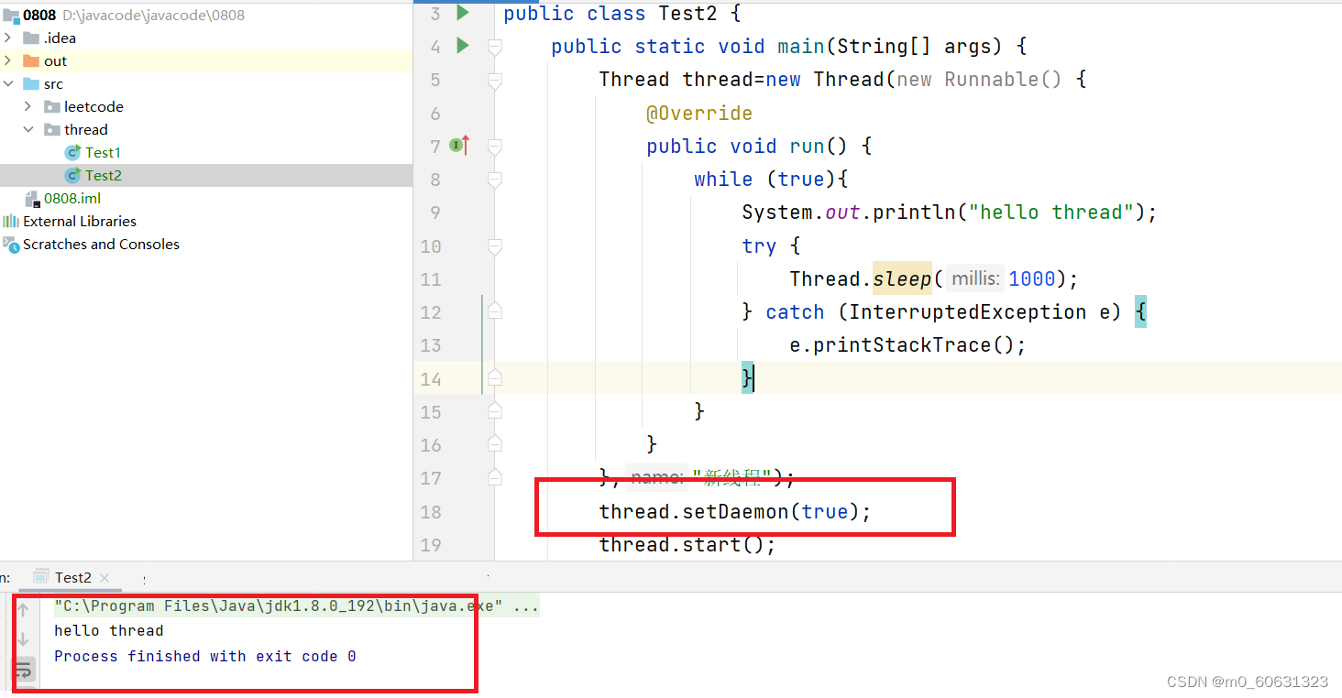The height and width of the screenshot is (698, 1342).
Task: Select the .idea folder row
Action: point(206,38)
